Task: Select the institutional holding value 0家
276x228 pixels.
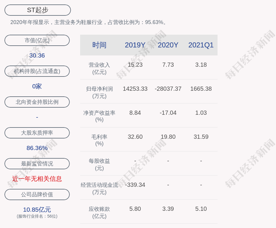Action: pyautogui.click(x=37, y=86)
